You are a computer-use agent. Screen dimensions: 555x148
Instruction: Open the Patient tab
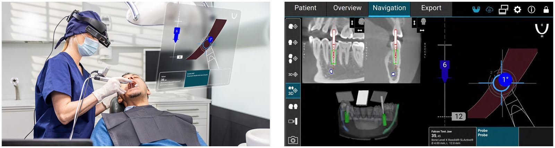point(305,9)
